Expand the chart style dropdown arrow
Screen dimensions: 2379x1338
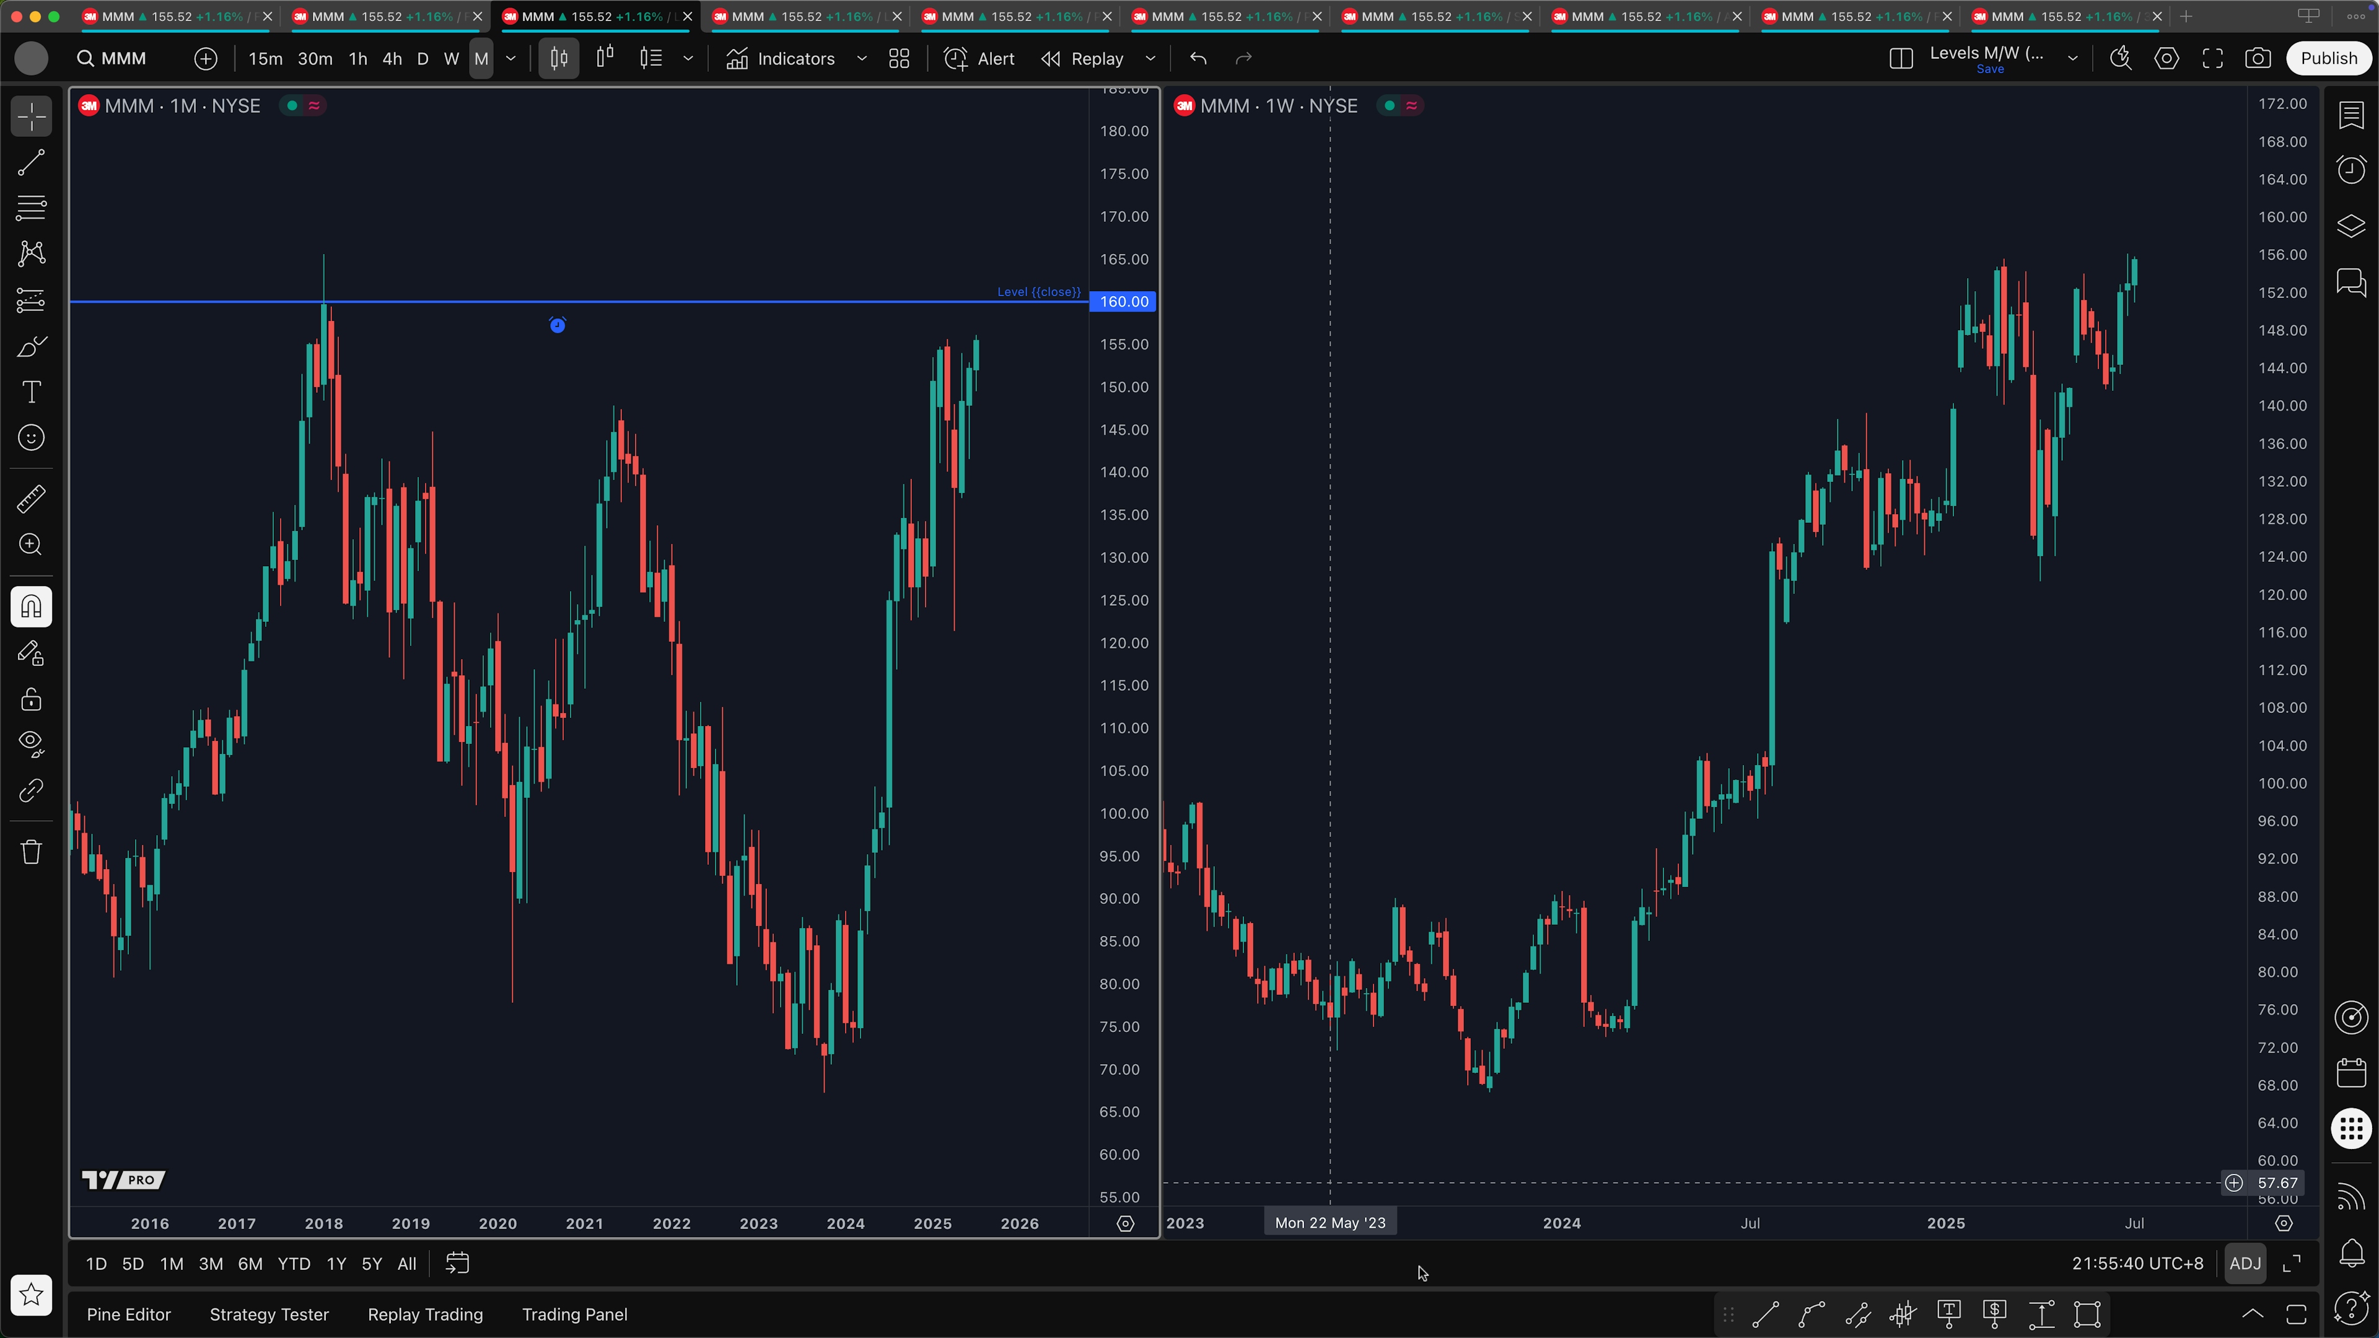(688, 58)
